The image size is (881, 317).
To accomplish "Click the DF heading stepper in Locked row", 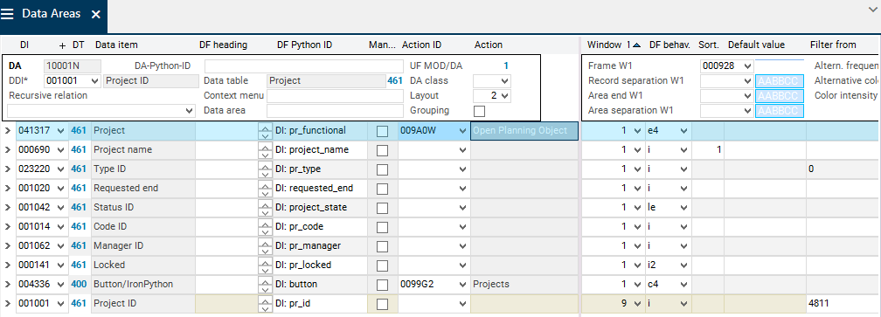I will (x=264, y=265).
